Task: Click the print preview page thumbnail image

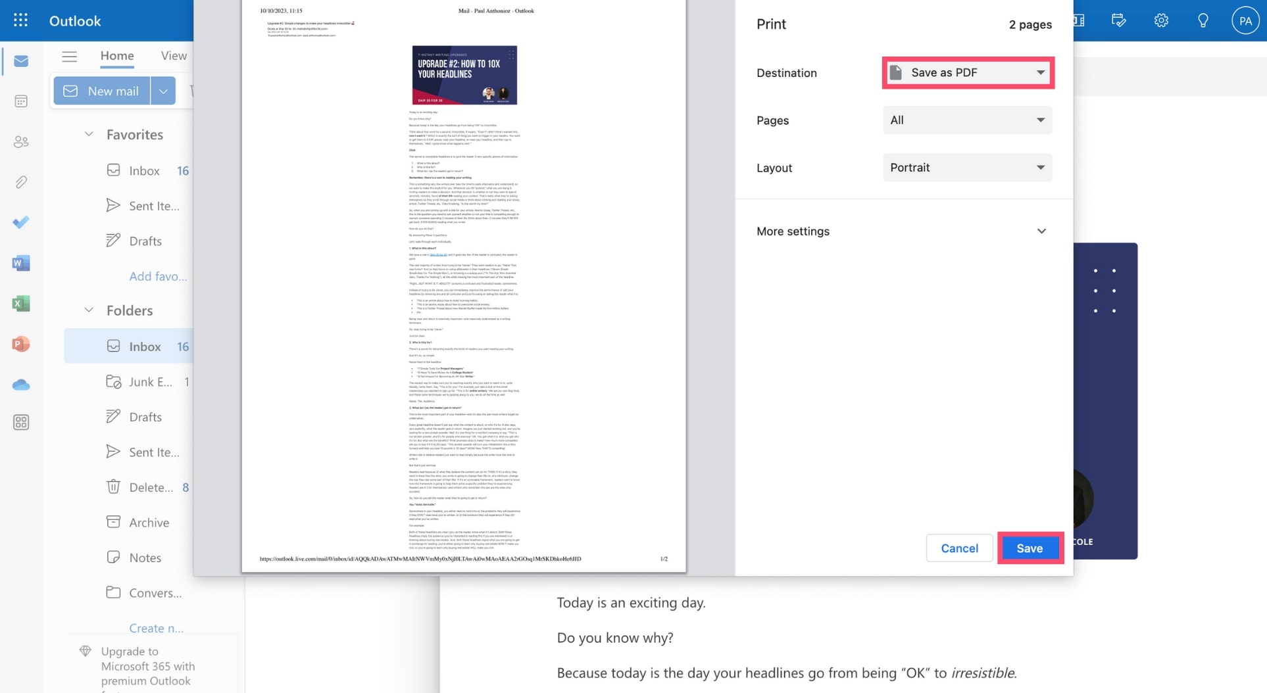Action: (x=464, y=75)
